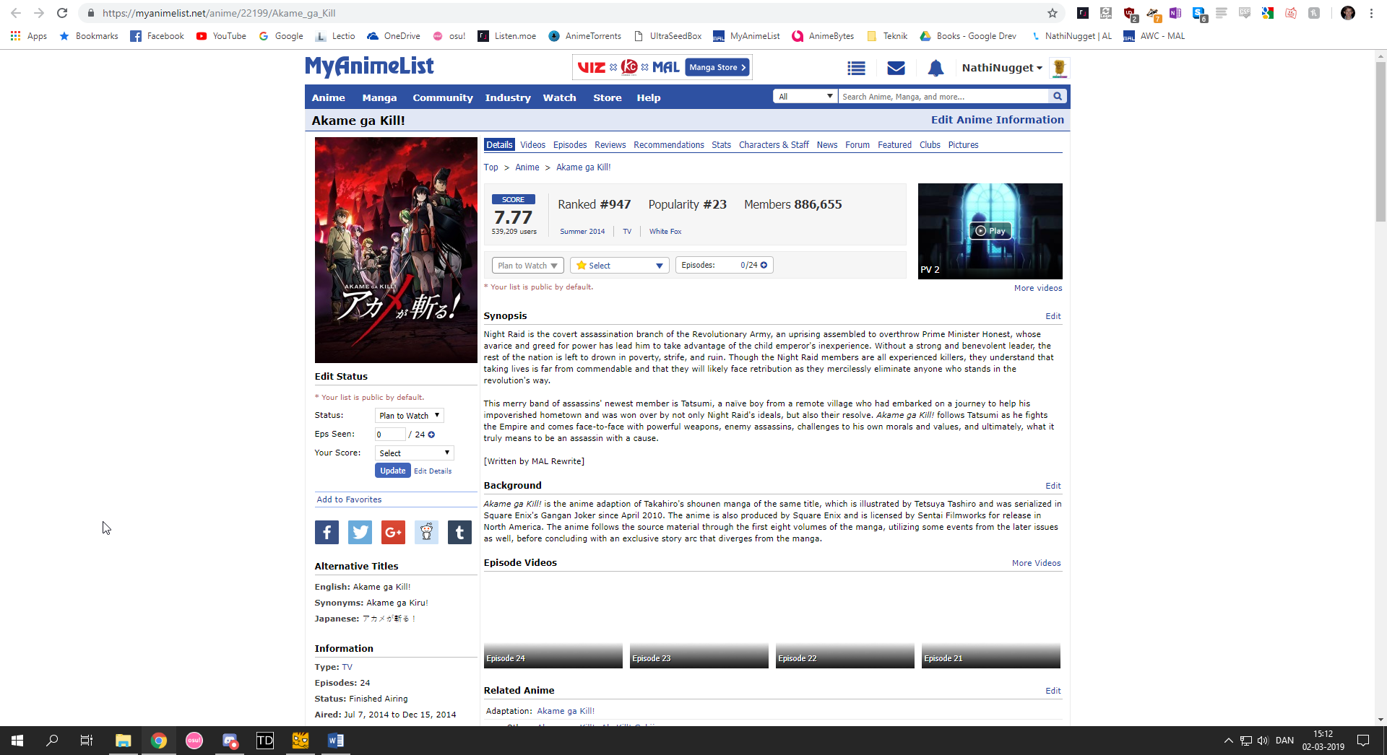The width and height of the screenshot is (1387, 755).
Task: Click Akame ga Kill! poster image
Action: pos(396,250)
